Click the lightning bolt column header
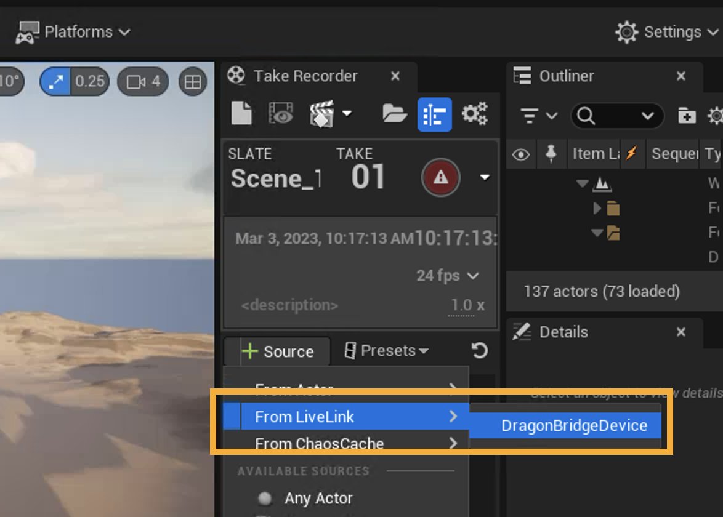 [631, 153]
